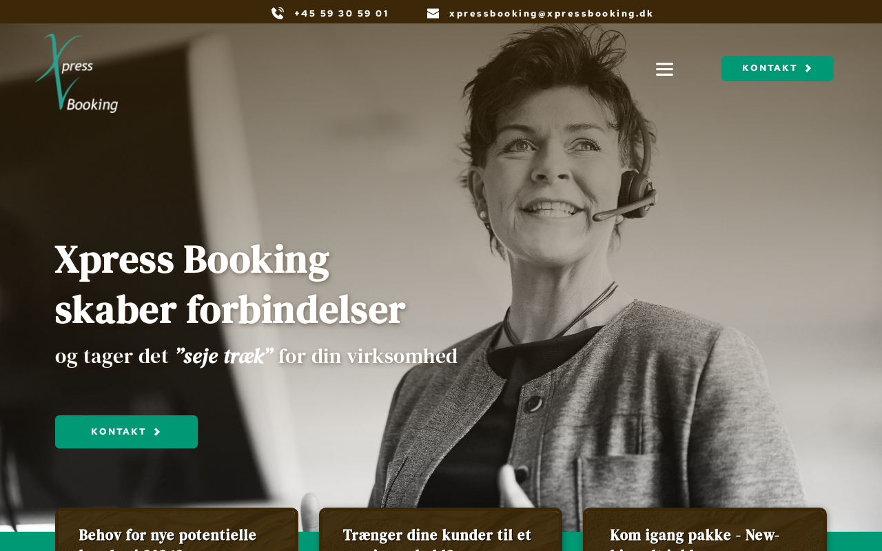
Task: Click the KONTAKT button below the headline
Action: [126, 432]
